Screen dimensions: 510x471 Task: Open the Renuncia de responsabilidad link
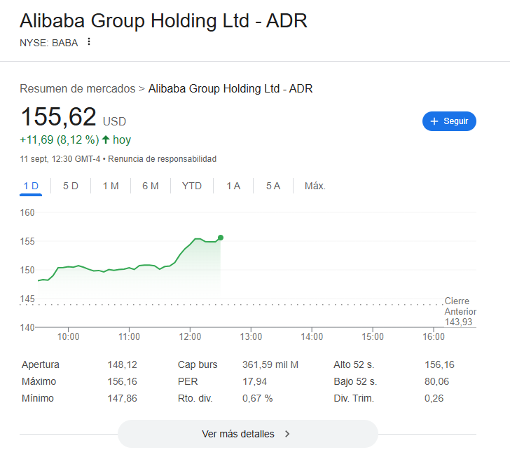[x=162, y=159]
